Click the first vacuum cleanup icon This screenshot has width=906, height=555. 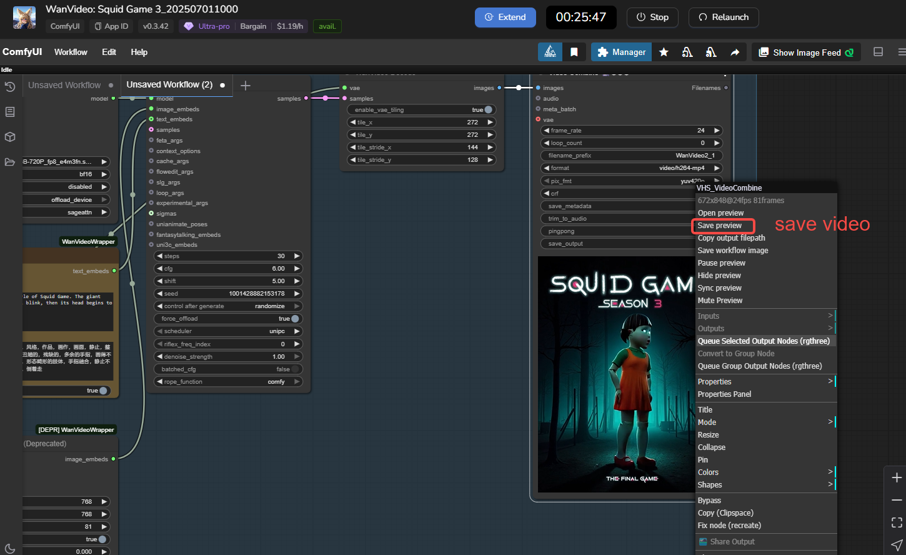(x=687, y=52)
